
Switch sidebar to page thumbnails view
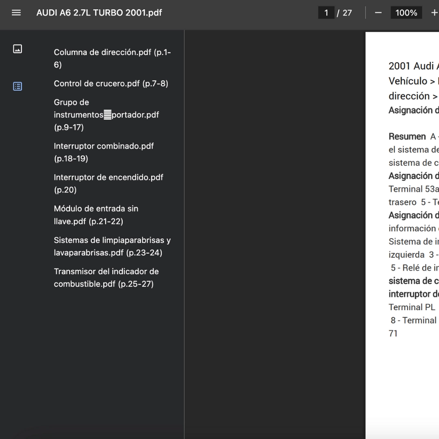(x=17, y=49)
